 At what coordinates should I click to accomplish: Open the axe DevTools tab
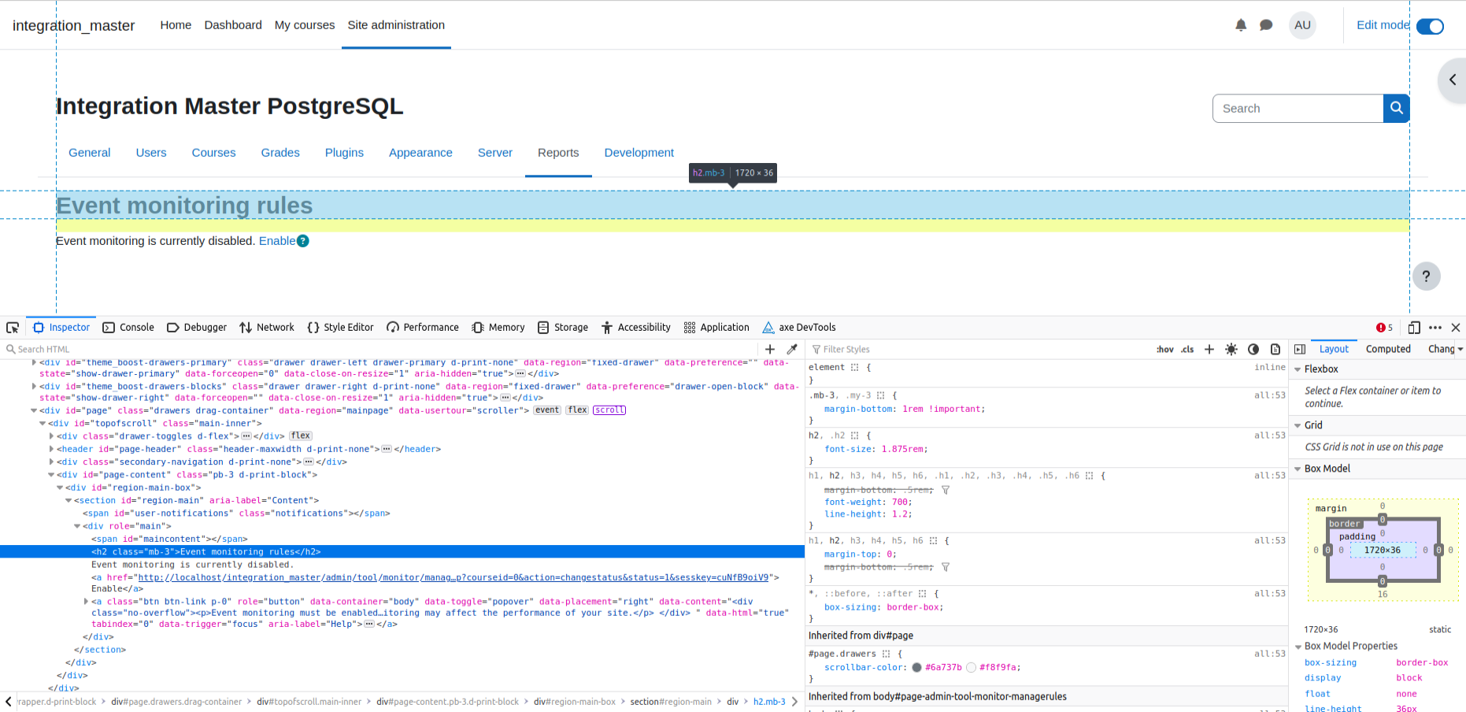pos(799,328)
